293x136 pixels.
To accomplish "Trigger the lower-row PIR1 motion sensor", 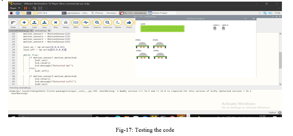I will click(143, 56).
